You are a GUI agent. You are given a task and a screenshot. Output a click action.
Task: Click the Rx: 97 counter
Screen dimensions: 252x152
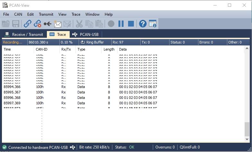118,42
